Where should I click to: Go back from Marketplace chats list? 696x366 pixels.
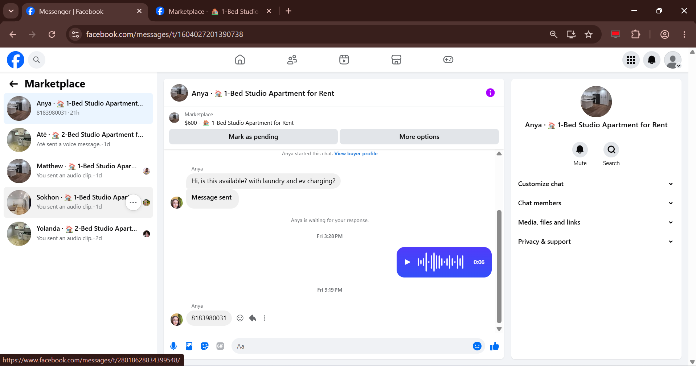14,84
